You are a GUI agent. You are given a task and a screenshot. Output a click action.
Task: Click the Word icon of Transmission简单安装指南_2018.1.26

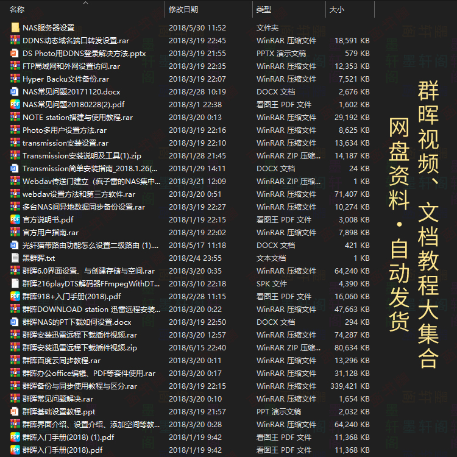pos(14,168)
